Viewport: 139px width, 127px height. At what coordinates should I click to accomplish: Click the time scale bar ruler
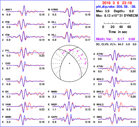pos(117,23)
